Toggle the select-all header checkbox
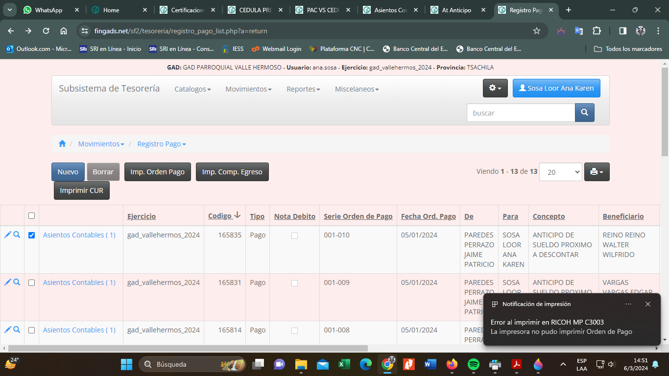The height and width of the screenshot is (376, 669). pyautogui.click(x=32, y=216)
